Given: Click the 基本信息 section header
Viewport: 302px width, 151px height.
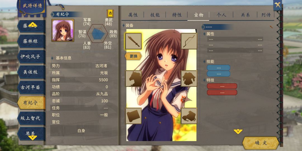Looking at the screenshot, I should (x=63, y=58).
